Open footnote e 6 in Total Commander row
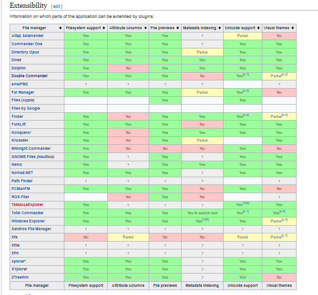The height and width of the screenshot is (295, 318). click(282, 211)
